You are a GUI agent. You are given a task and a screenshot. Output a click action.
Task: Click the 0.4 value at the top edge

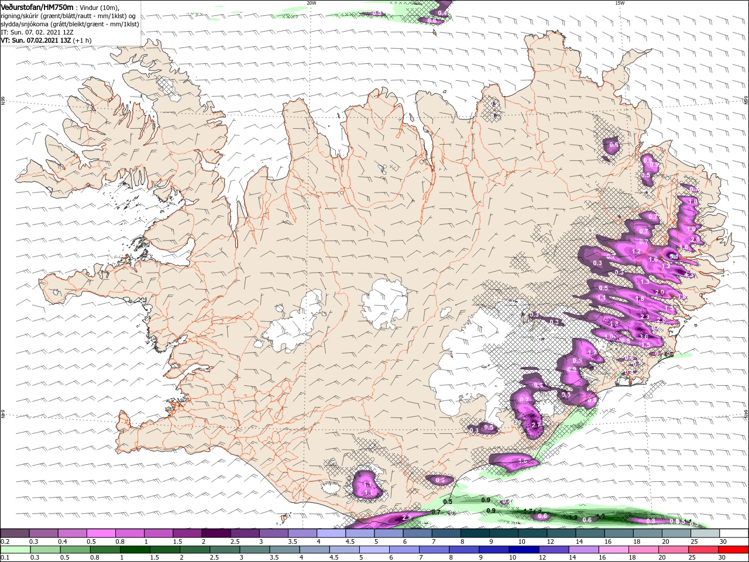(442, 13)
